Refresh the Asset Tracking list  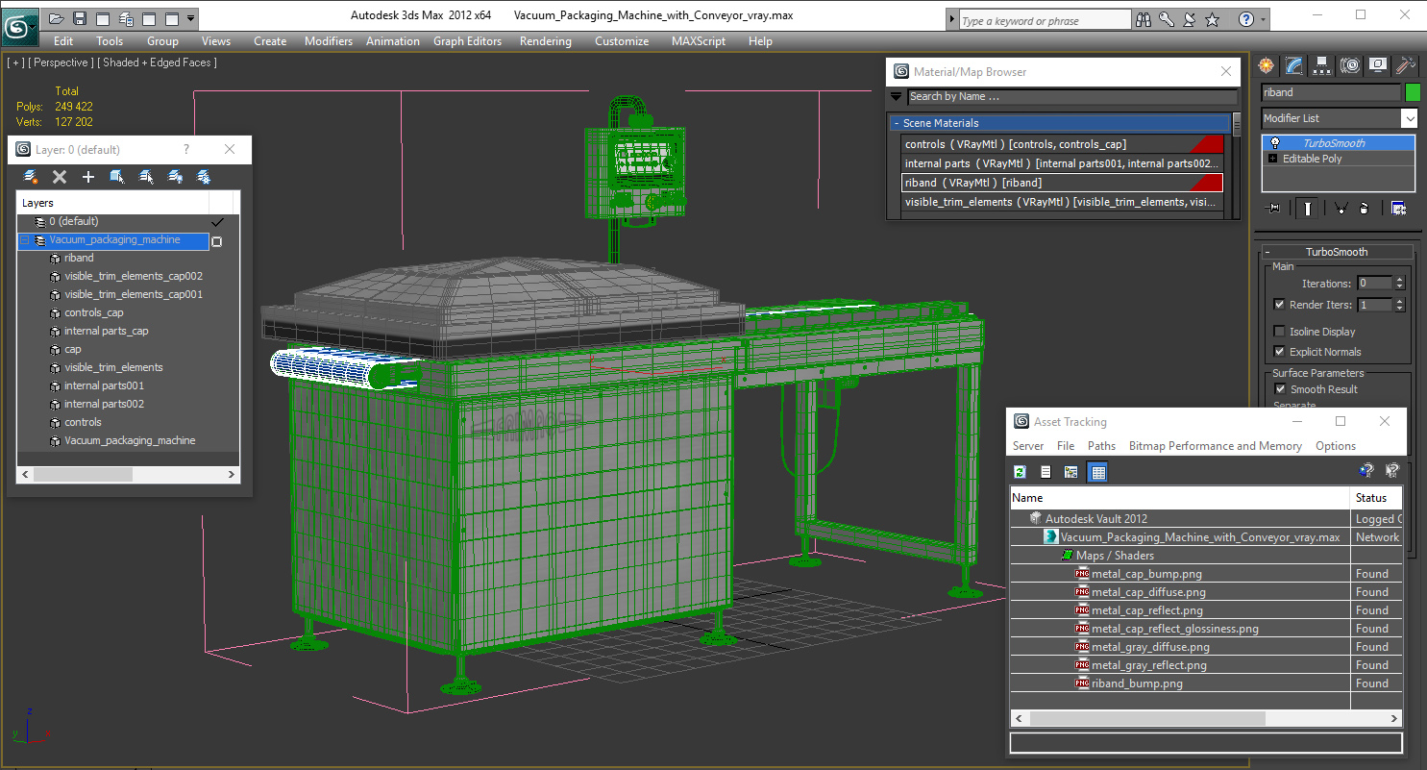pos(1021,471)
